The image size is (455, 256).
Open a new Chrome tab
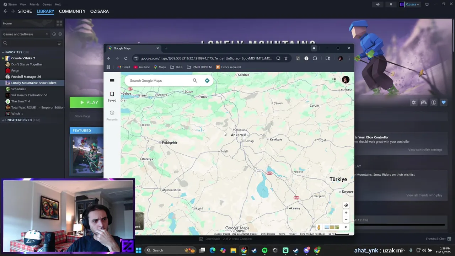click(x=166, y=48)
